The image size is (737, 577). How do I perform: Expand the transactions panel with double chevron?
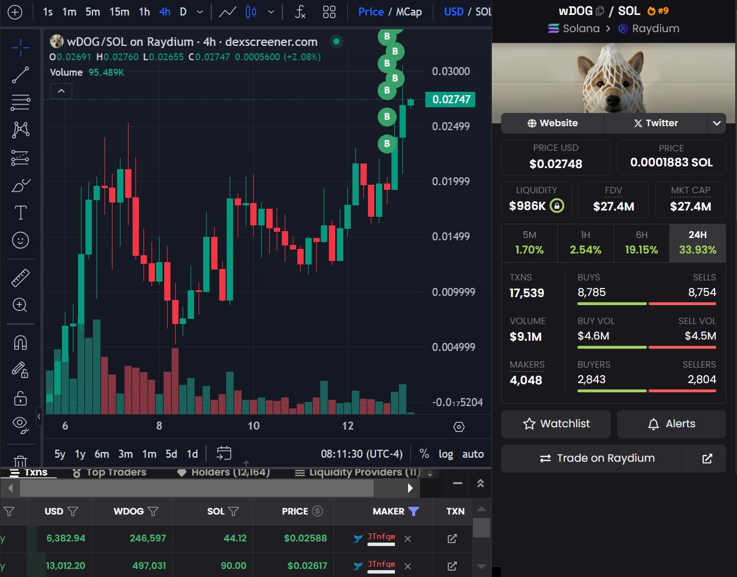coord(480,484)
